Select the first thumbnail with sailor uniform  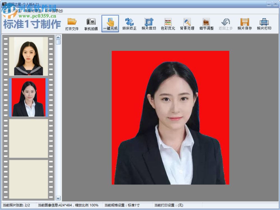click(29, 56)
